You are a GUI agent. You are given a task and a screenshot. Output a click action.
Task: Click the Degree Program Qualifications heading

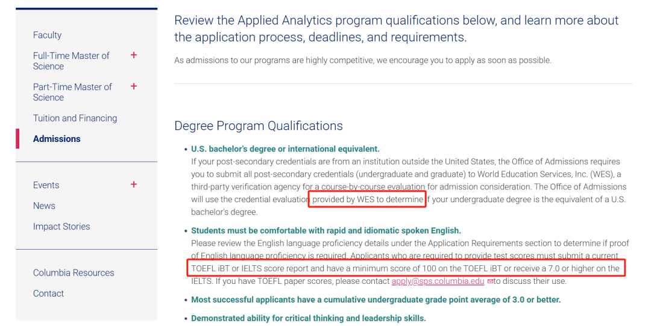[259, 126]
